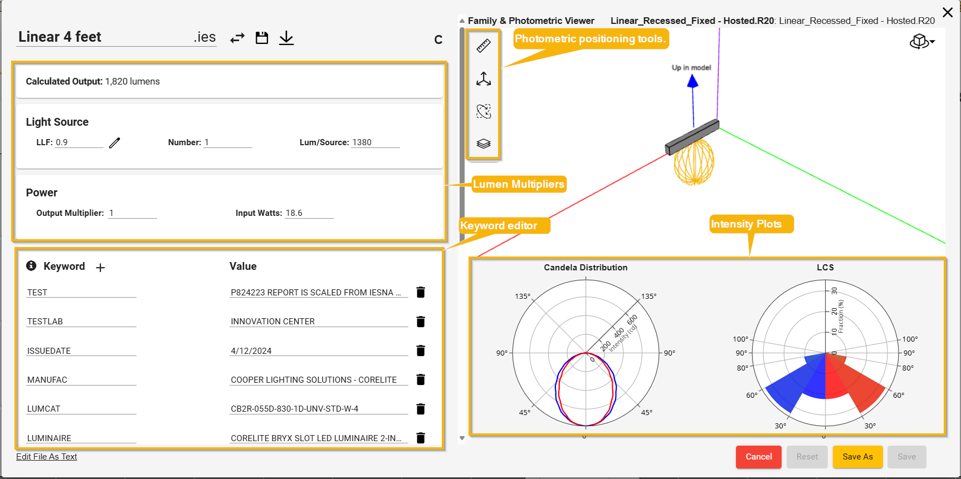961x479 pixels.
Task: Click the Output Multiplier field
Action: 133,213
